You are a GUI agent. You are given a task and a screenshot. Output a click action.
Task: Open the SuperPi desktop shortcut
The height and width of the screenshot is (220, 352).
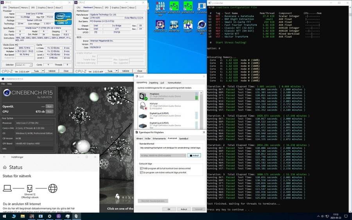point(188,26)
